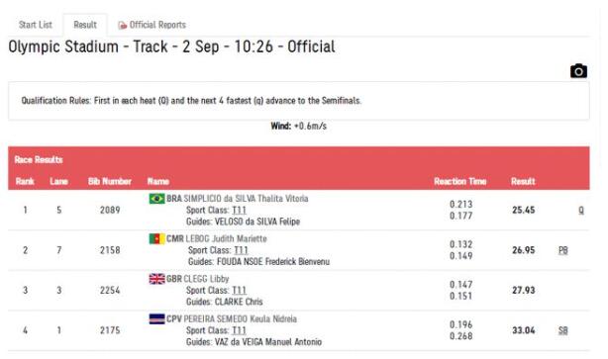Open the Start List tab
The width and height of the screenshot is (608, 359).
(36, 25)
